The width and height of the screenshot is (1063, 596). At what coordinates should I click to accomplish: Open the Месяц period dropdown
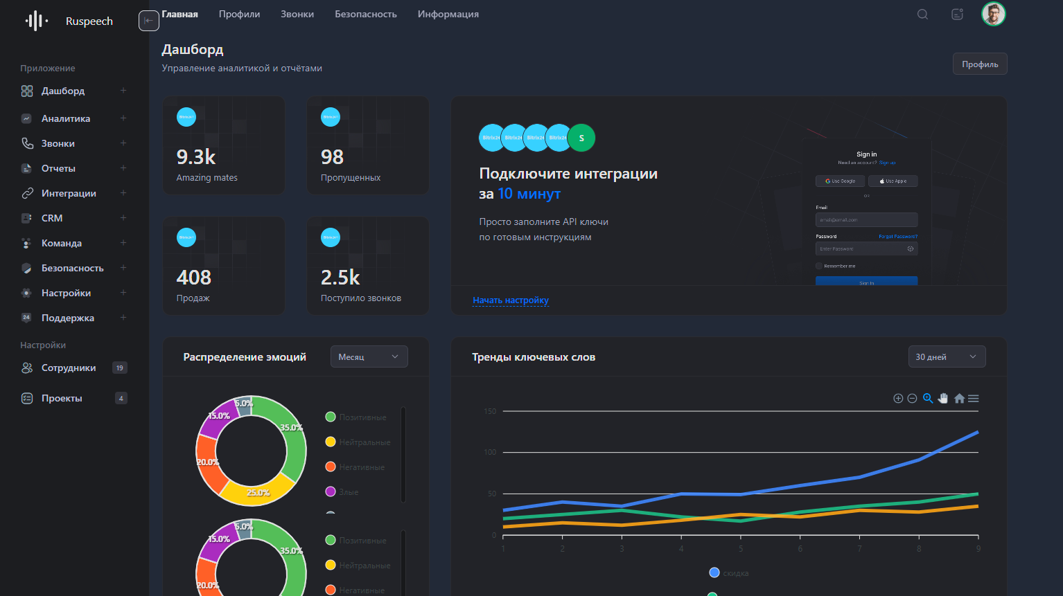369,356
